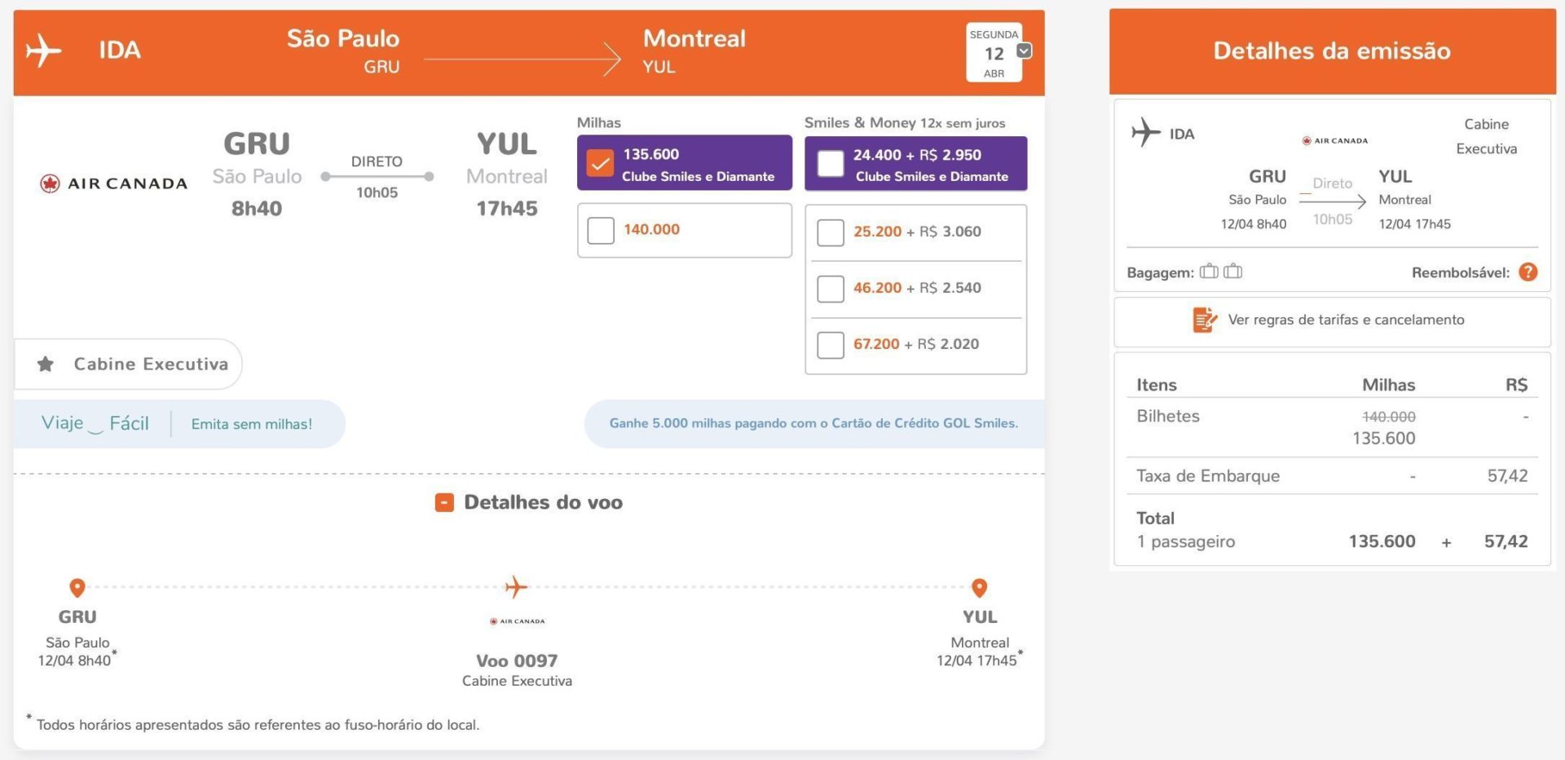Screen dimensions: 1565x760
Task: Click the GOL Smiles credit card promo banner
Action: [813, 423]
